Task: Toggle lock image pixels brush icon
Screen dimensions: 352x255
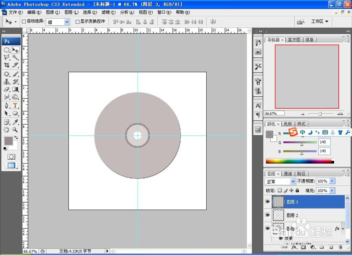Action: pyautogui.click(x=285, y=190)
